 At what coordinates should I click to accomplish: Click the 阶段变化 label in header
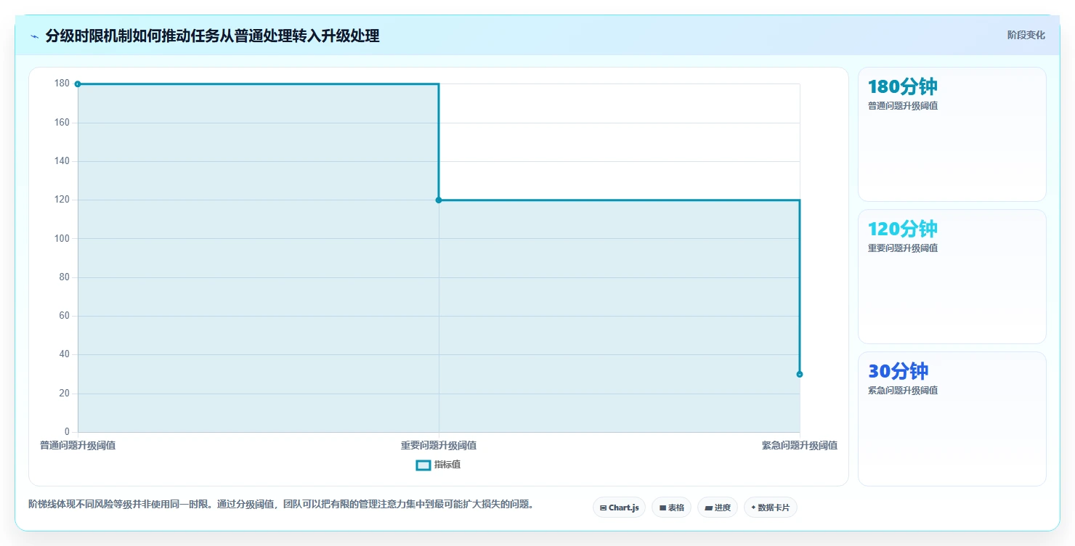[1026, 35]
